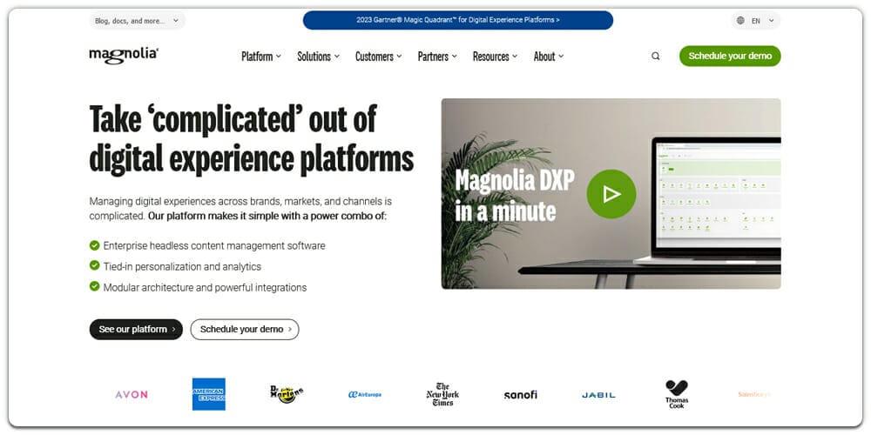Click the New York Times logo
Image resolution: width=871 pixels, height=435 pixels.
[442, 394]
